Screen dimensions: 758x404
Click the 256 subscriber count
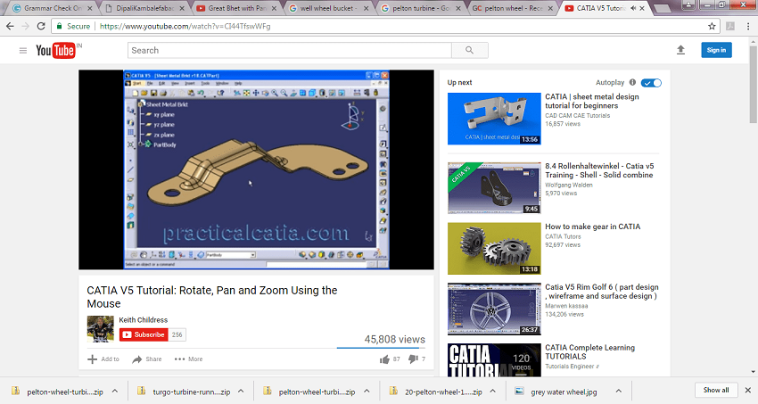[x=177, y=334]
